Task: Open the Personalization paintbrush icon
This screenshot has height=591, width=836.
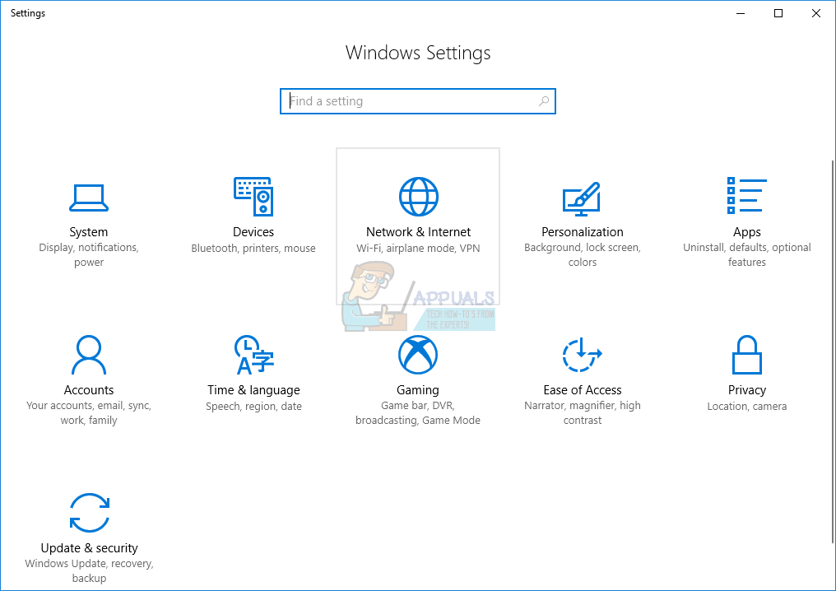Action: click(x=582, y=198)
